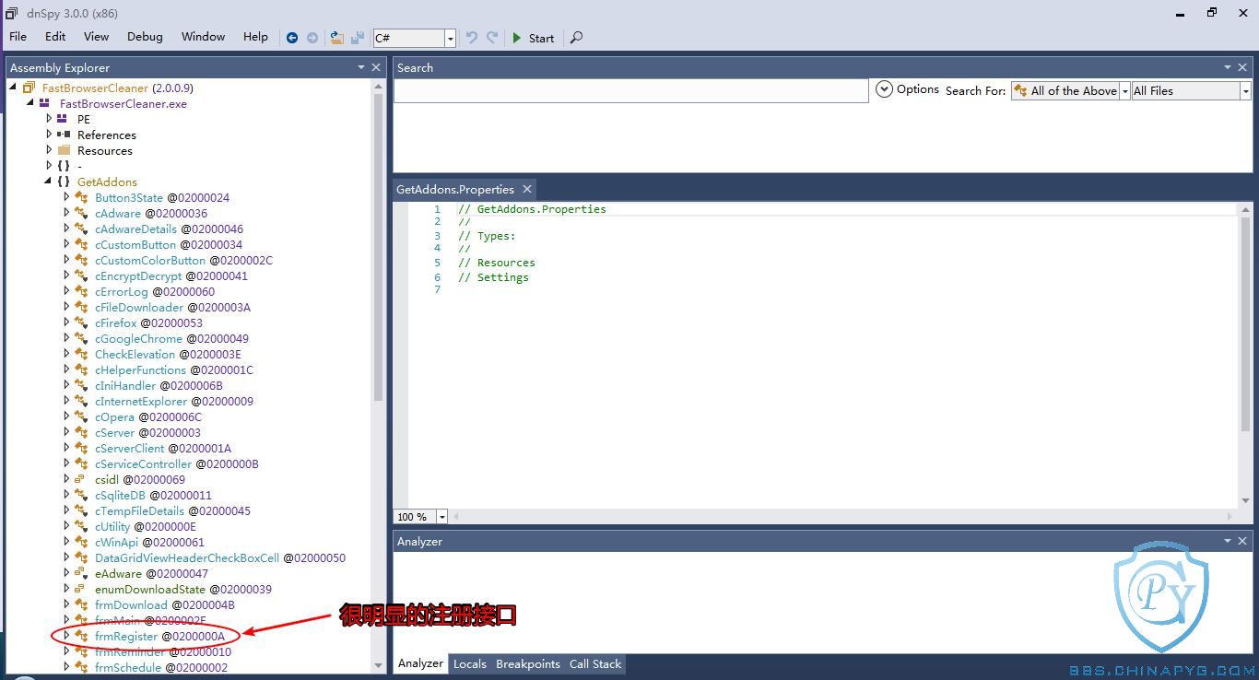Click the navigate Forward arrow icon
This screenshot has height=680, width=1259.
[x=312, y=38]
